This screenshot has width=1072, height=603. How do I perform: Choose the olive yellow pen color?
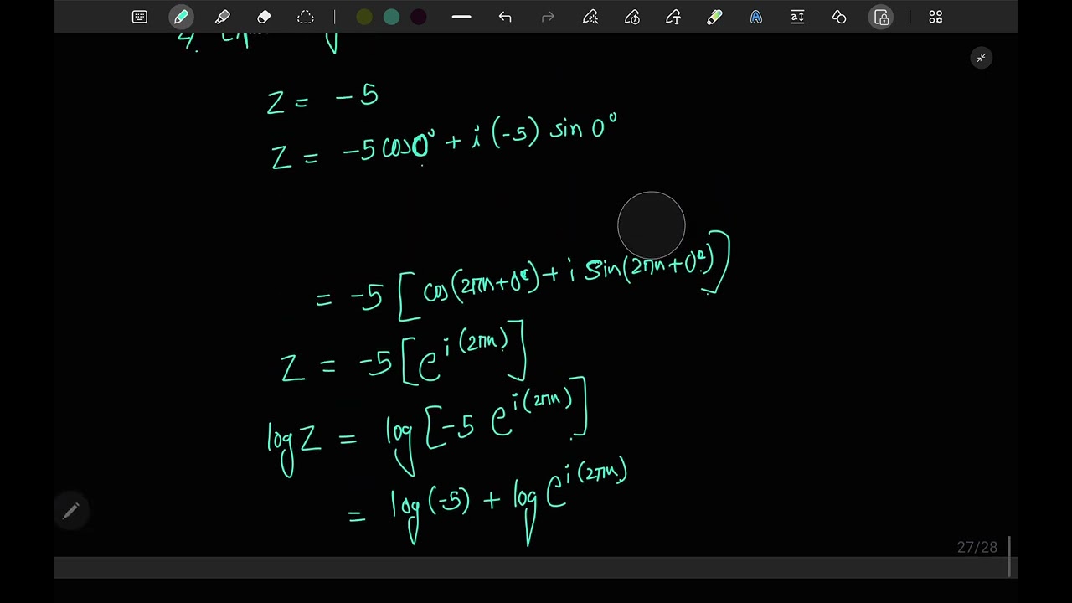pyautogui.click(x=364, y=17)
